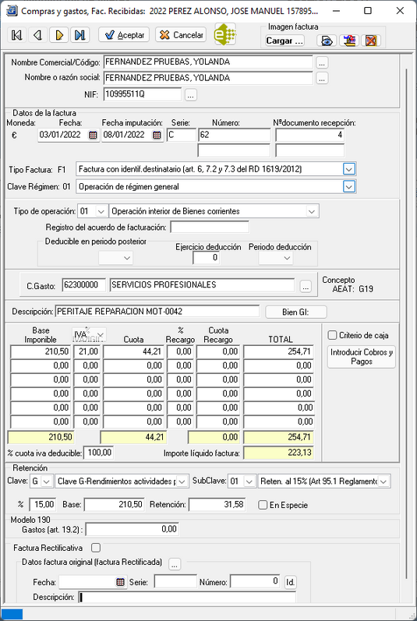Viewport: 417px width, 621px height.
Task: Click the Descripción field PERITAJE REPARACION MOT-0042
Action: pyautogui.click(x=157, y=312)
